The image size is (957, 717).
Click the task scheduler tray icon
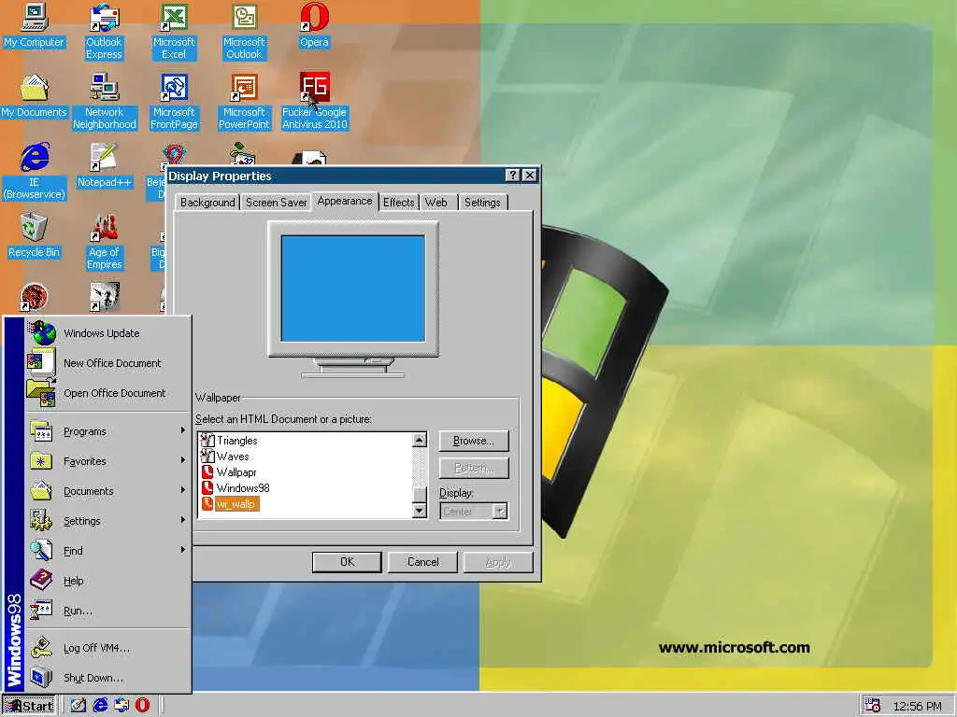tap(872, 706)
